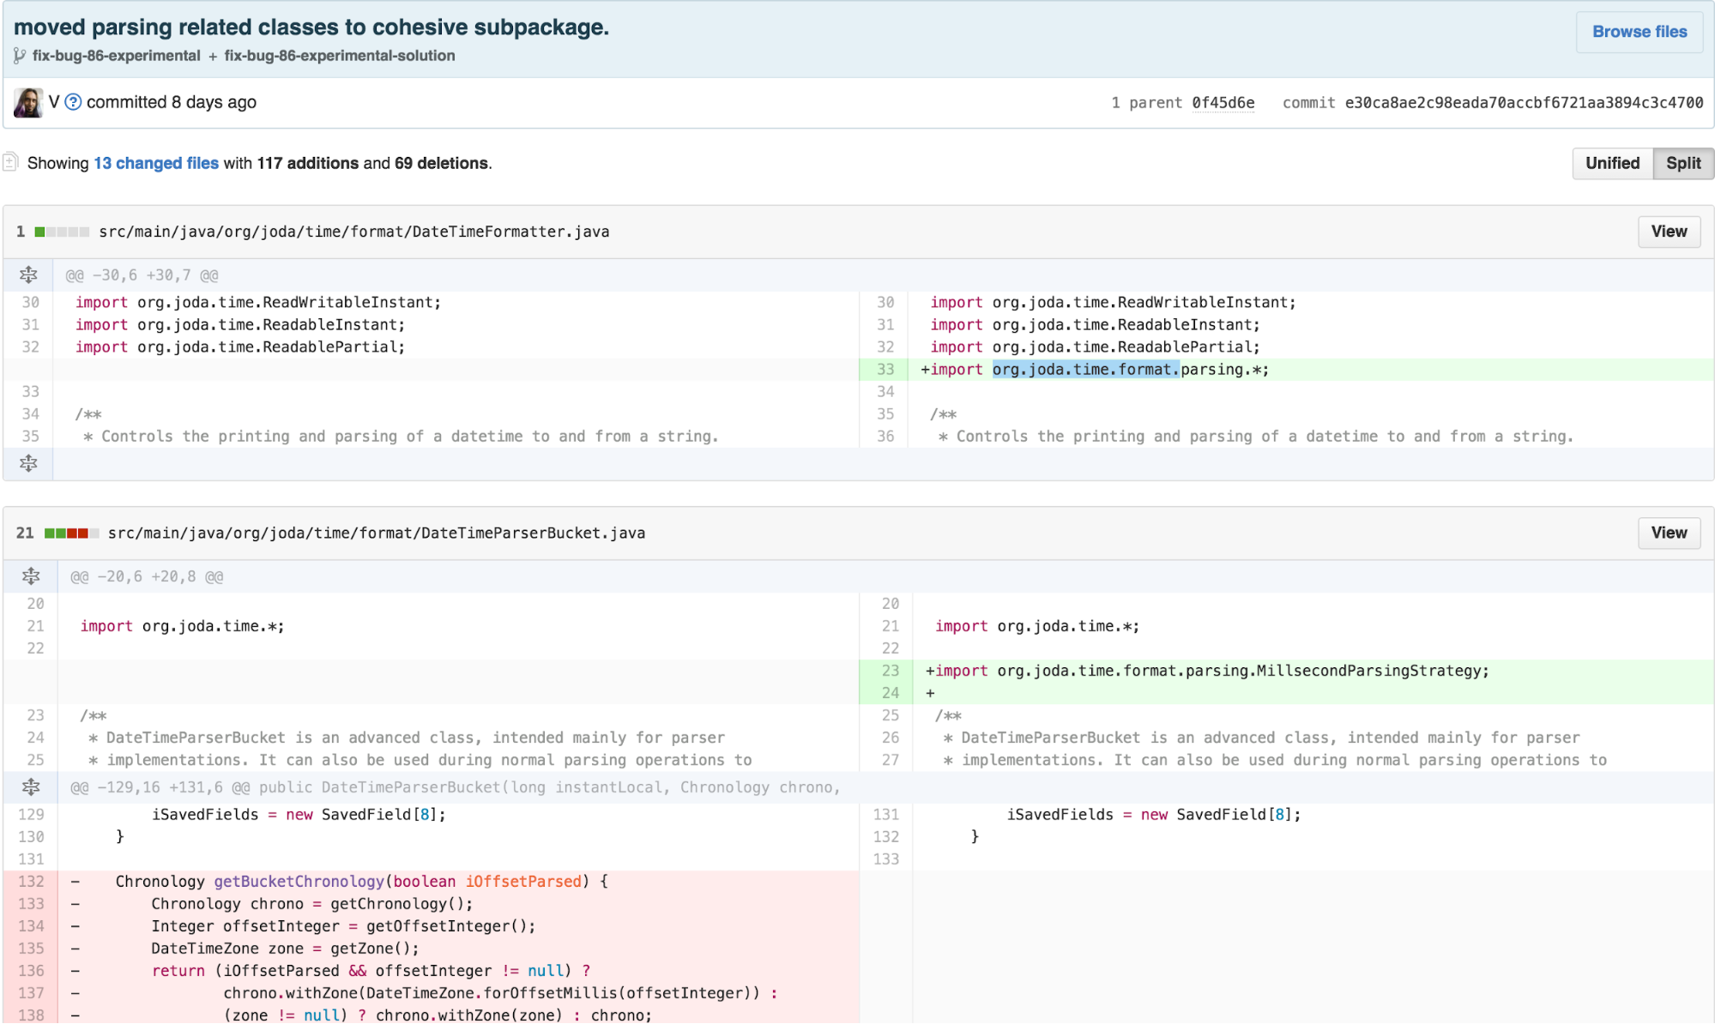Expand lines above DateTimeParserBucket hunk -20,6
The width and height of the screenshot is (1715, 1024).
click(x=31, y=576)
